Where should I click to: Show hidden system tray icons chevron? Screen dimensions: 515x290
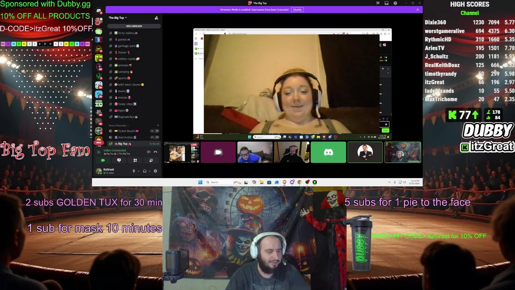[389, 182]
